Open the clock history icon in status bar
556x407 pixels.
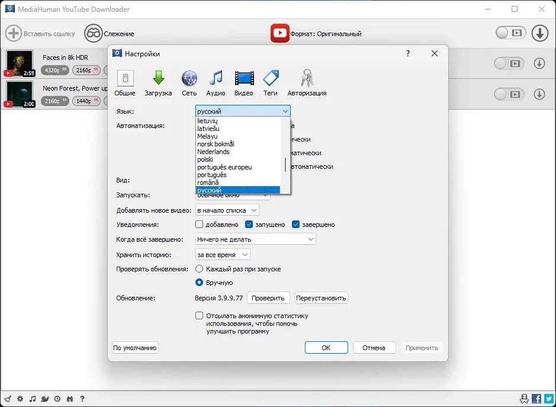[57, 399]
